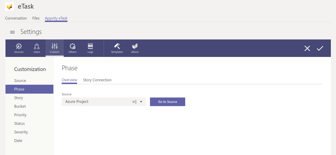Open Severity customization settings
The width and height of the screenshot is (336, 155).
(21, 132)
